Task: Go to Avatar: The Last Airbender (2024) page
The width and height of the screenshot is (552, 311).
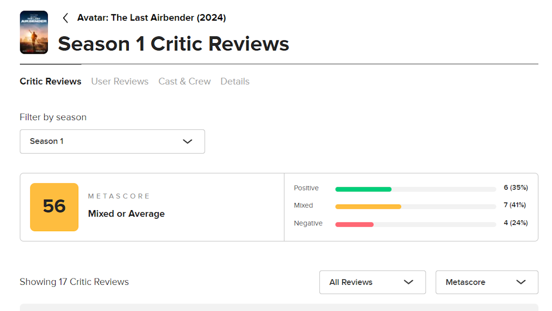Action: [151, 18]
